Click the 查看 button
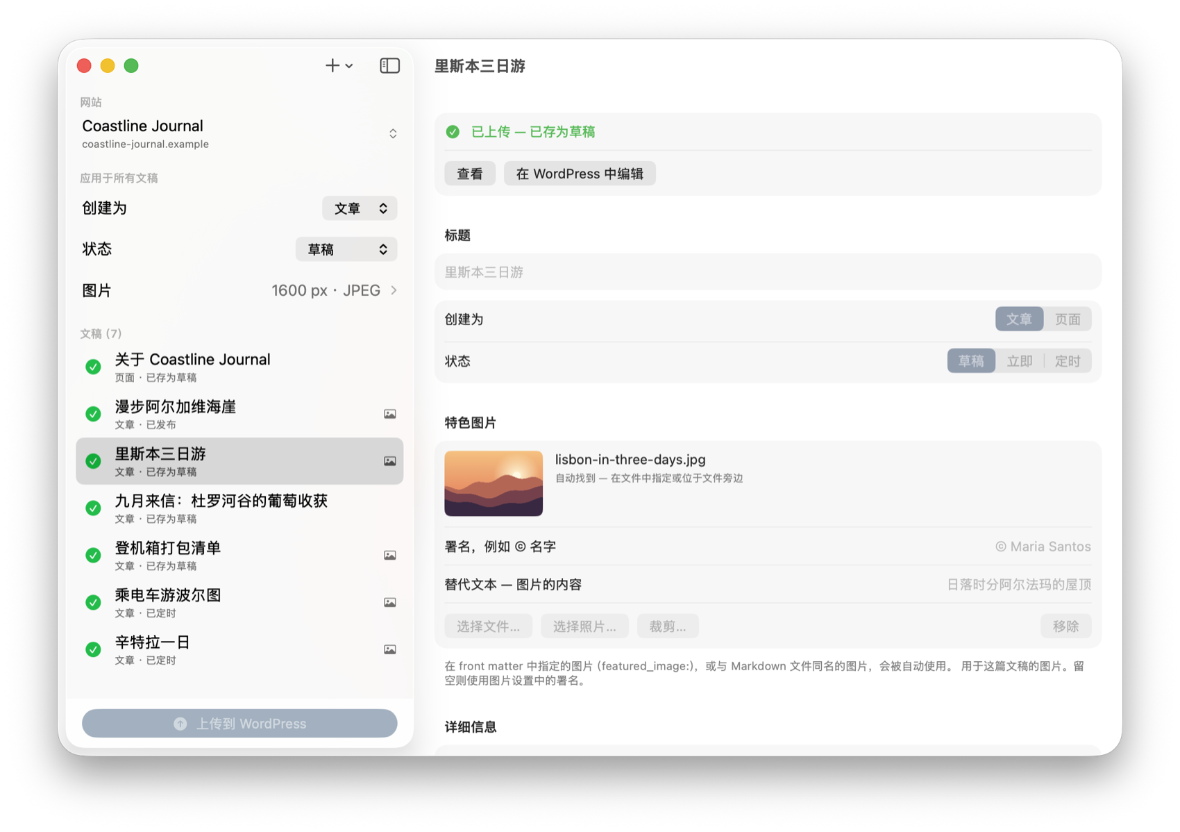This screenshot has width=1180, height=832. [470, 174]
